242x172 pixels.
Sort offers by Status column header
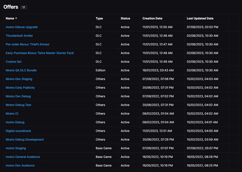pos(125,18)
